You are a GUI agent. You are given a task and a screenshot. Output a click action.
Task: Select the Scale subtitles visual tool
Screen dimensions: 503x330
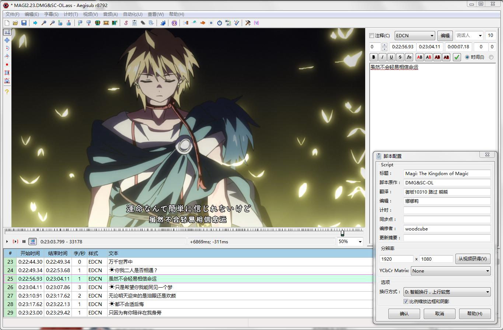7,65
